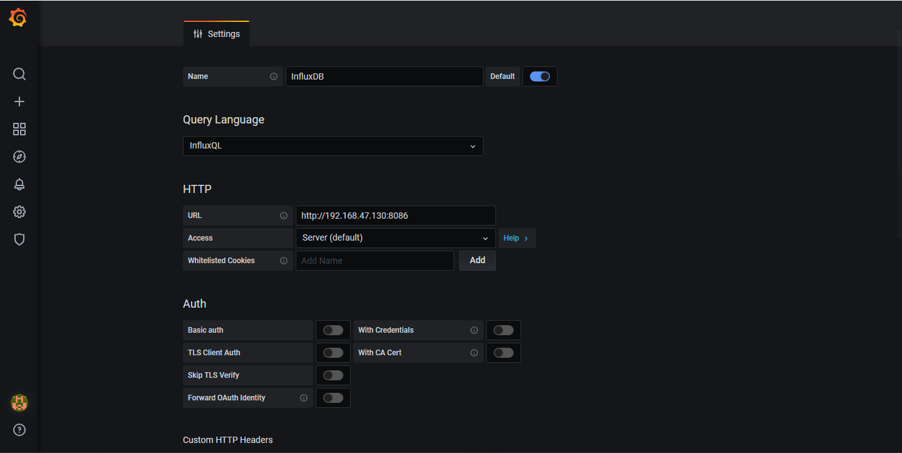Click the Add button for whitelisted cookies

477,260
